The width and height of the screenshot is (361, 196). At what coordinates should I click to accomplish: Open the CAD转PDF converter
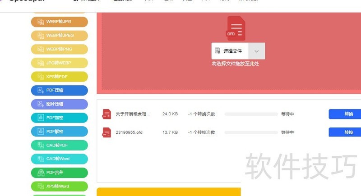click(60, 145)
